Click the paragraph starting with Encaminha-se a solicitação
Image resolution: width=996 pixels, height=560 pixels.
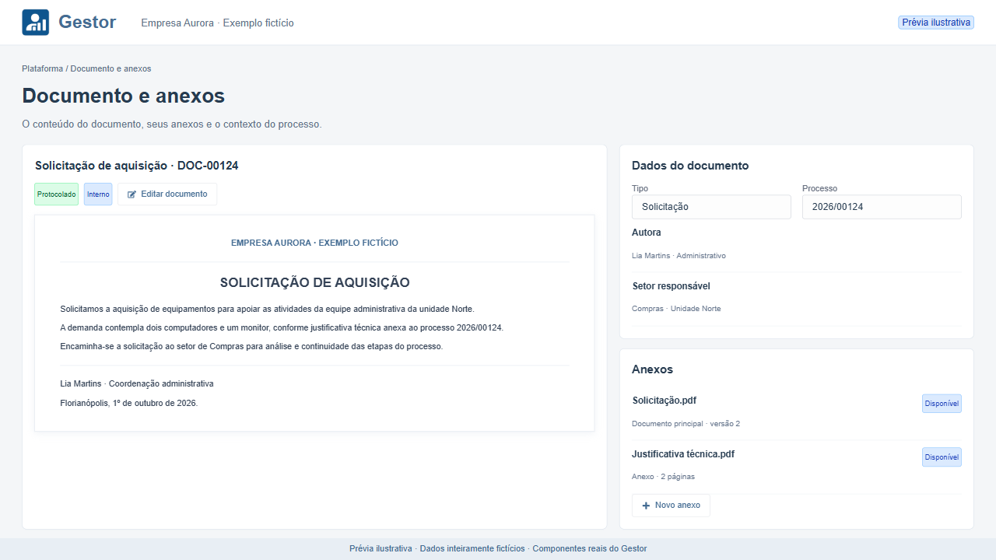251,346
